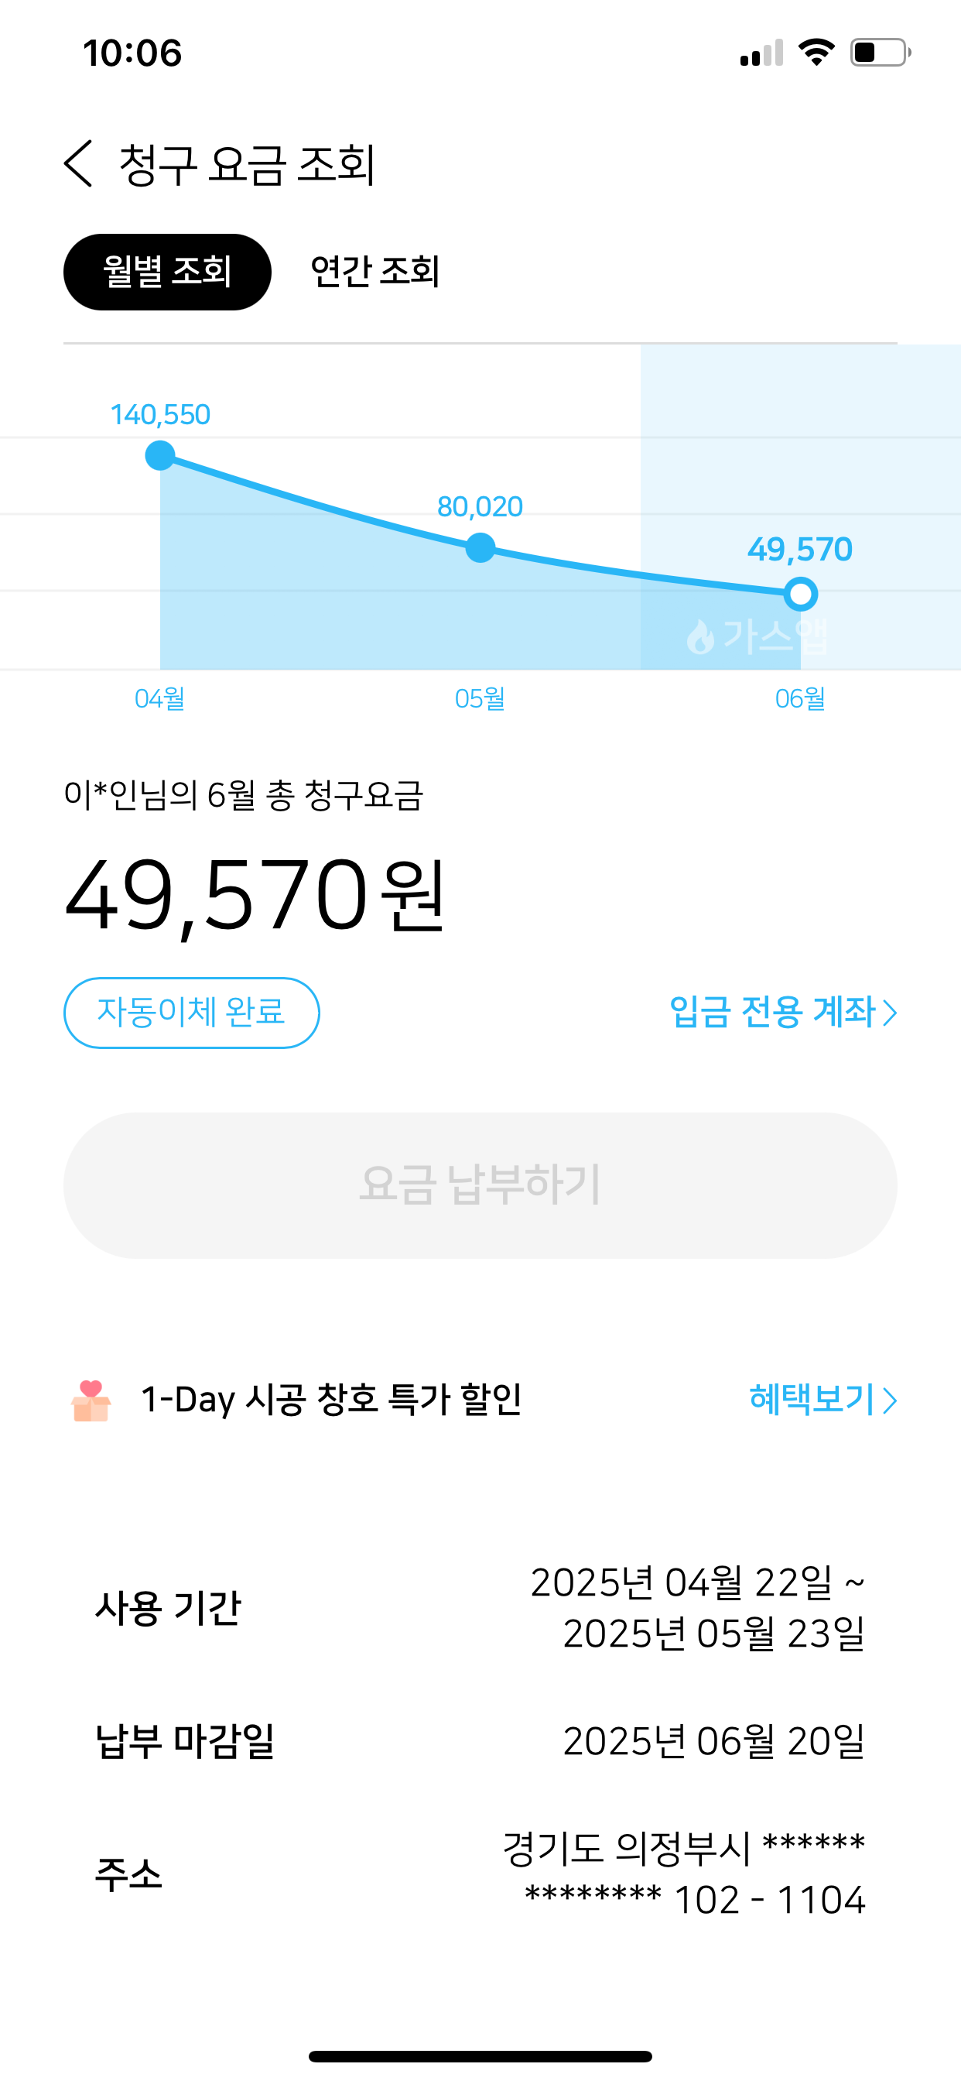Select the 월별 조회 tab
This screenshot has height=2081, width=961.
tap(167, 273)
